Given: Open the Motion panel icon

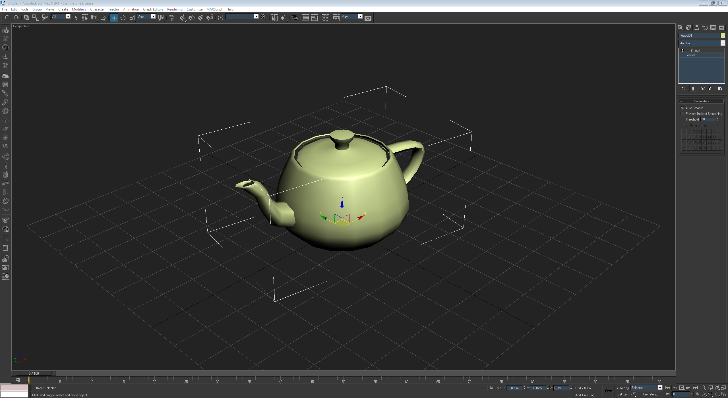Looking at the screenshot, I should 705,28.
